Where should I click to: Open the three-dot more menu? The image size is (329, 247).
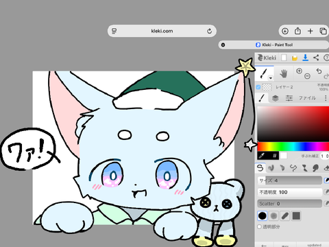326,98
